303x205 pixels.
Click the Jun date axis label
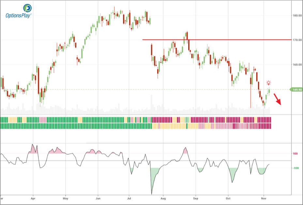point(98,198)
